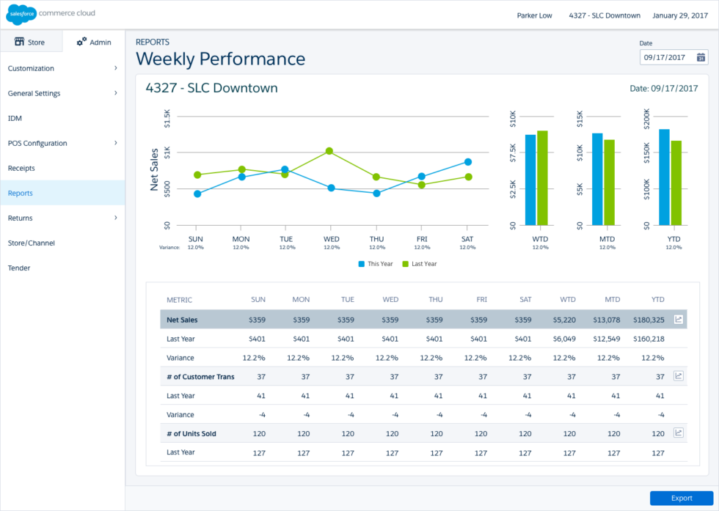The image size is (719, 511).
Task: Open the date picker calendar icon
Action: click(x=701, y=57)
